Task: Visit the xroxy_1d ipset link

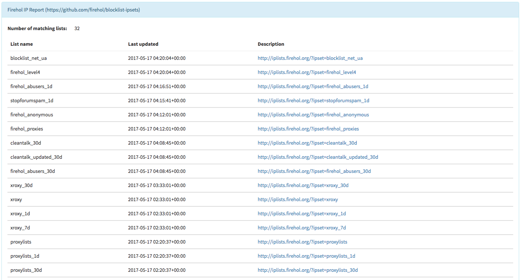Action: [302, 213]
